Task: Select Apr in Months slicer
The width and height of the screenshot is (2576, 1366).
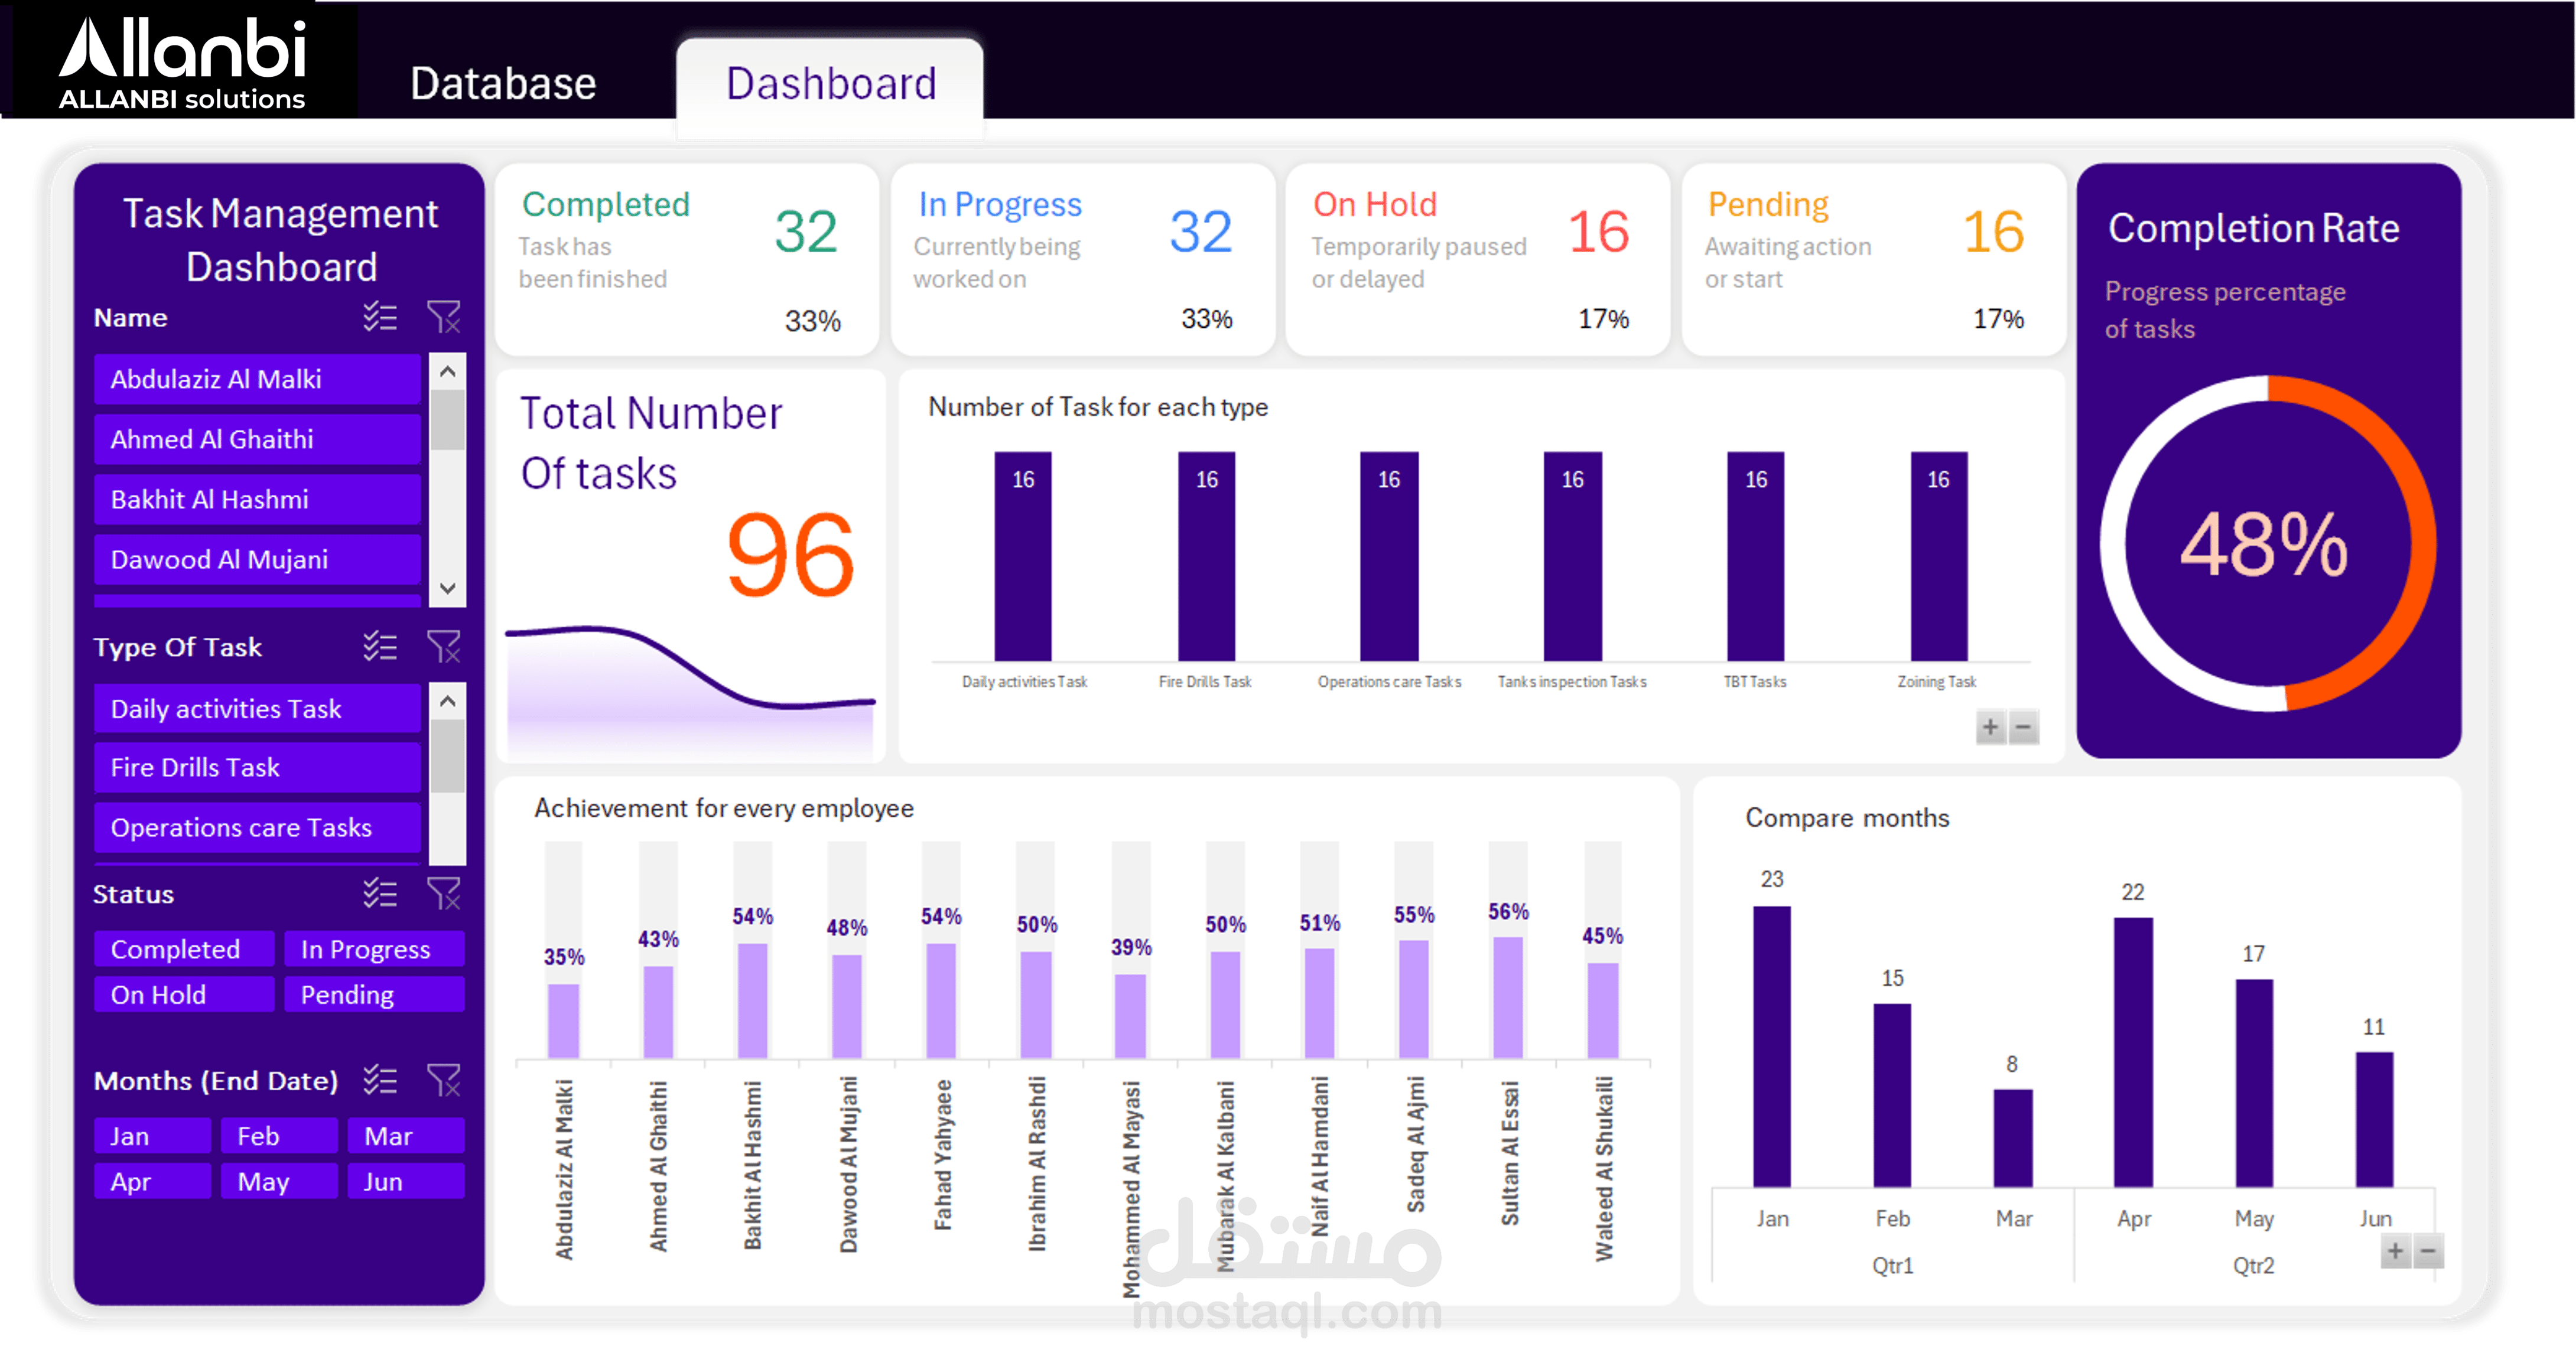Action: [153, 1181]
